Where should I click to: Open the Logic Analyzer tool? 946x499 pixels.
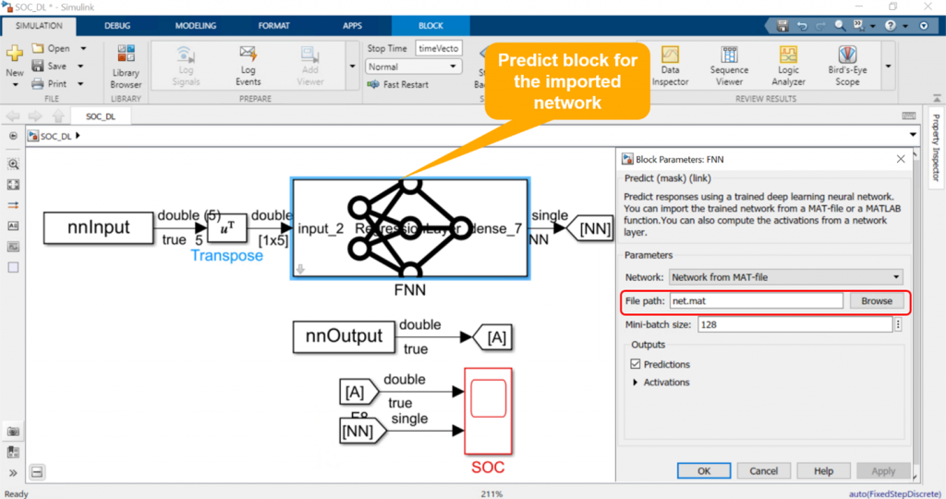point(788,67)
